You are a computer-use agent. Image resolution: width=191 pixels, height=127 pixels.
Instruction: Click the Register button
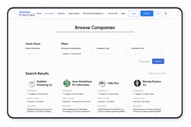147,14
